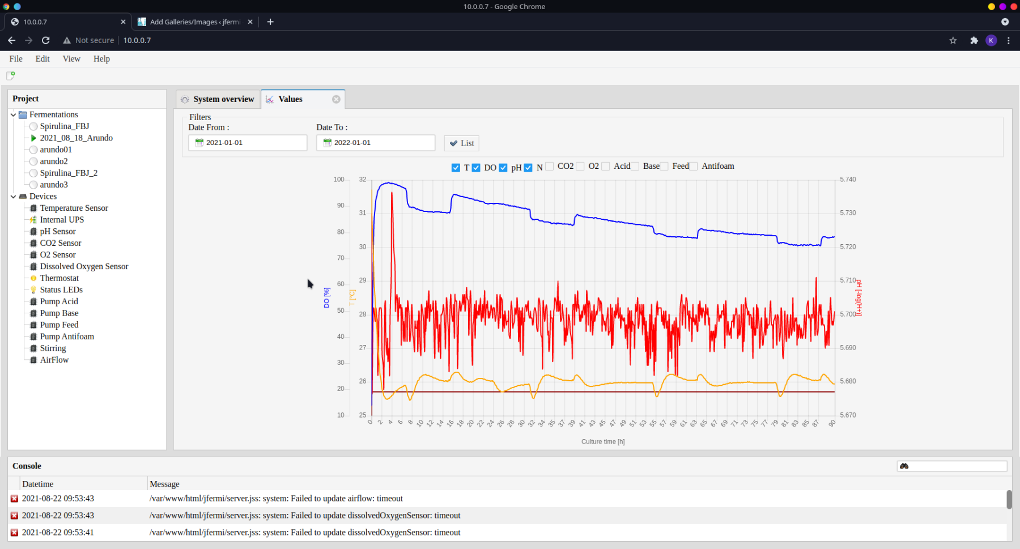Image resolution: width=1020 pixels, height=549 pixels.
Task: Collapse the Fermentations tree node
Action: (x=13, y=115)
